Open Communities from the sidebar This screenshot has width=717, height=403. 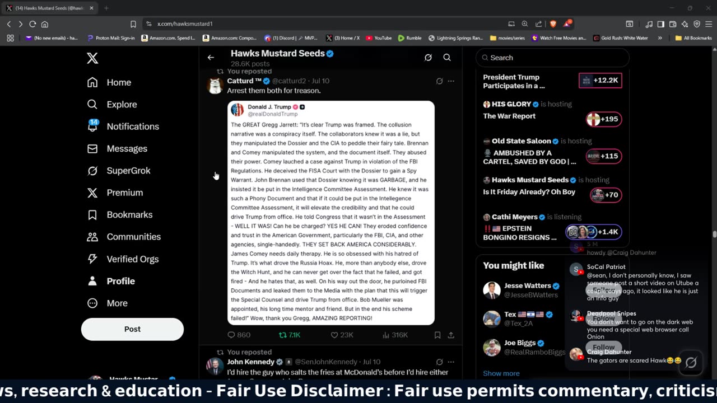coord(124,237)
